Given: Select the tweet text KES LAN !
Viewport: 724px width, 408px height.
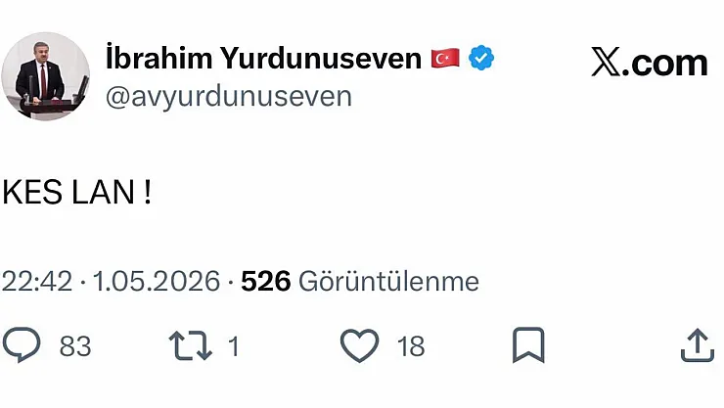Looking at the screenshot, I should [76, 192].
